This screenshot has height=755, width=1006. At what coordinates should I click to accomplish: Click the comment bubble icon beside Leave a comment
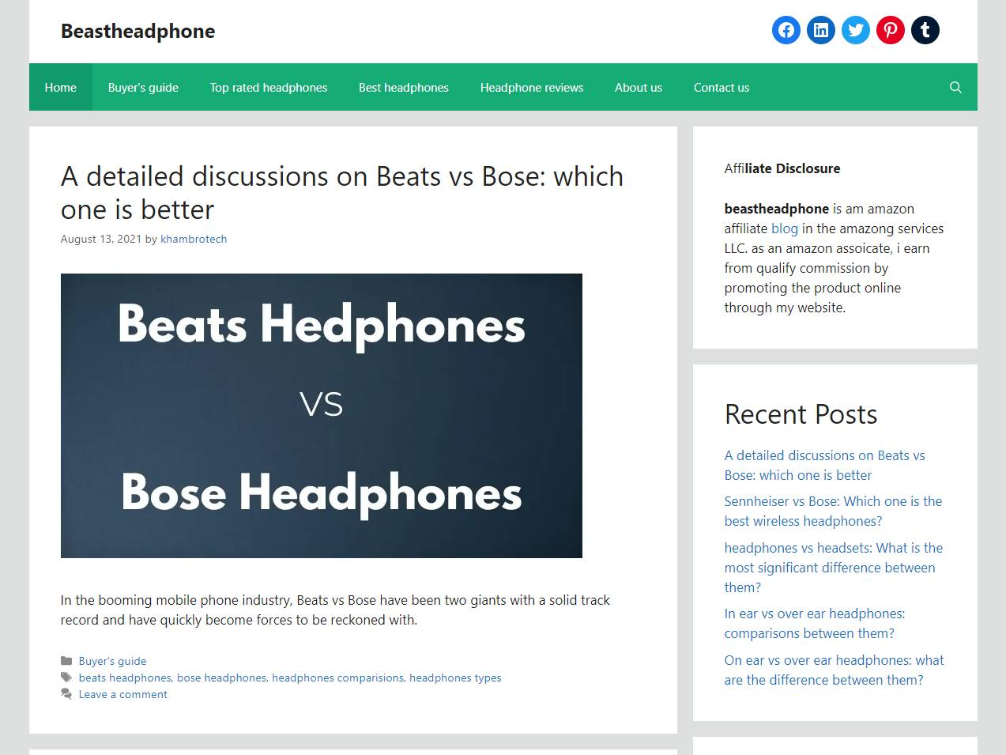pos(66,694)
